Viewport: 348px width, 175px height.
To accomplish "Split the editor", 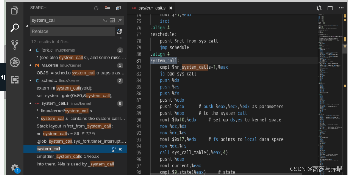I will tap(330, 8).
